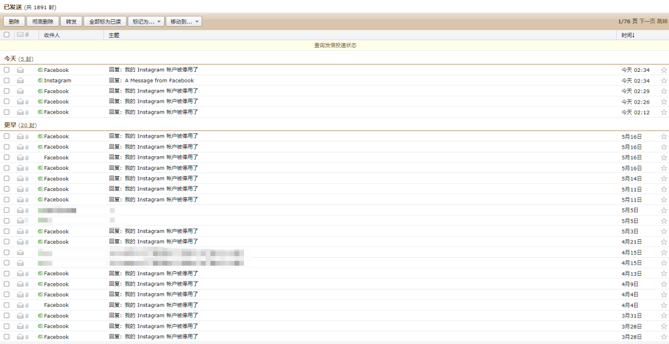This screenshot has width=669, height=344.
Task: Click envelope status icon in column header
Action: point(20,35)
